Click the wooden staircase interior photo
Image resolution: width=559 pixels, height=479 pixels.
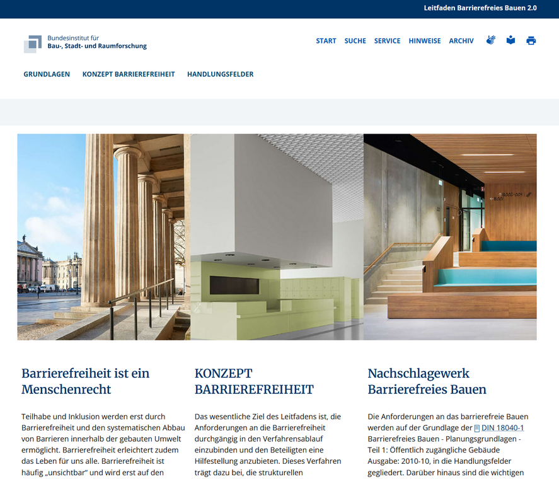[450, 237]
